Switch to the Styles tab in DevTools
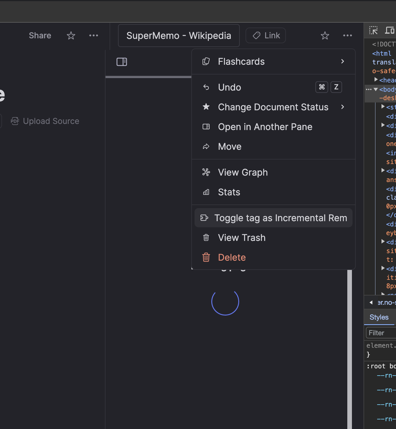396x429 pixels. point(379,317)
